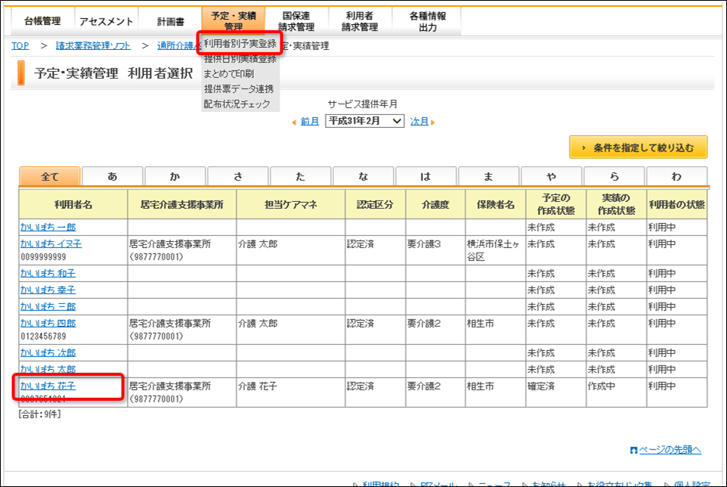Viewport: 727px width, 487px height.
Task: Click the 予定の作成状態 column header
Action: pos(556,204)
